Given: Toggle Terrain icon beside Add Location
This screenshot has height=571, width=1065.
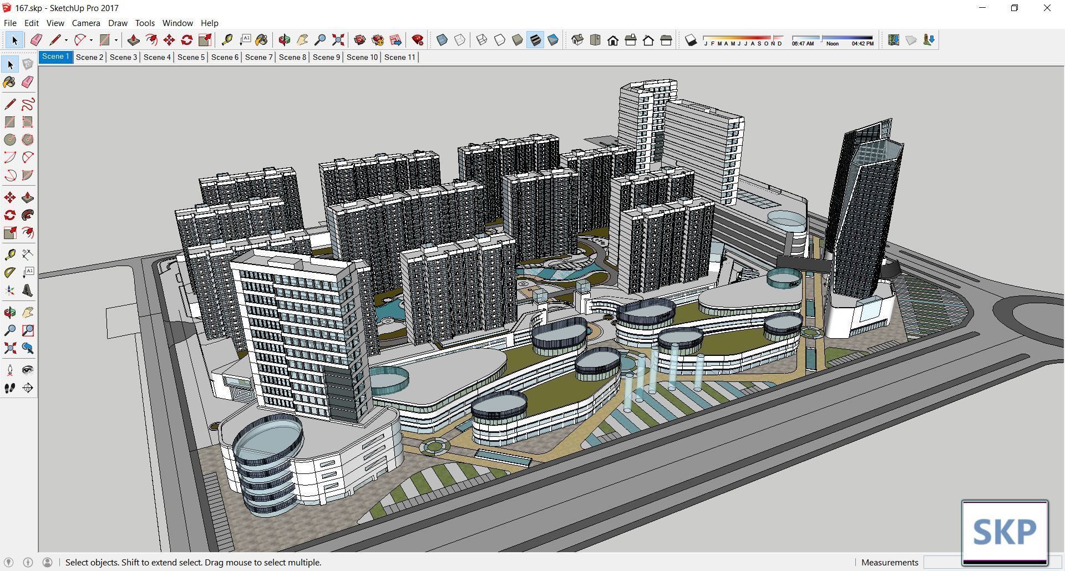Looking at the screenshot, I should tap(911, 40).
